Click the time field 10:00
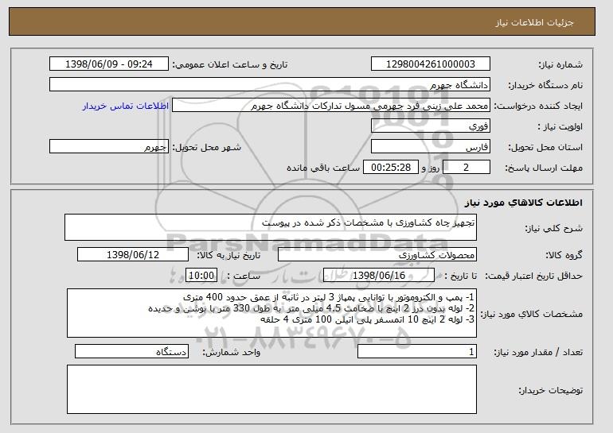This screenshot has width=613, height=433. tap(201, 276)
